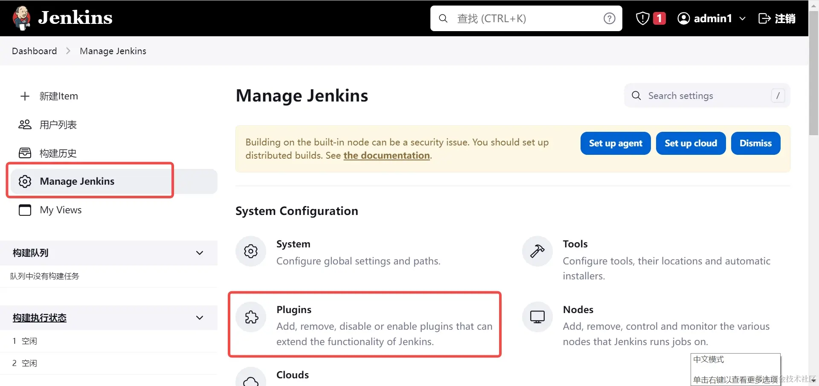Open the admin1 user avatar icon
This screenshot has width=819, height=386.
tap(684, 18)
